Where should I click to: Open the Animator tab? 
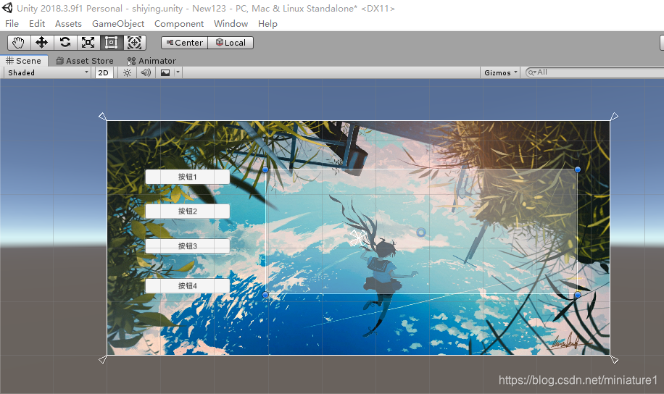point(152,61)
